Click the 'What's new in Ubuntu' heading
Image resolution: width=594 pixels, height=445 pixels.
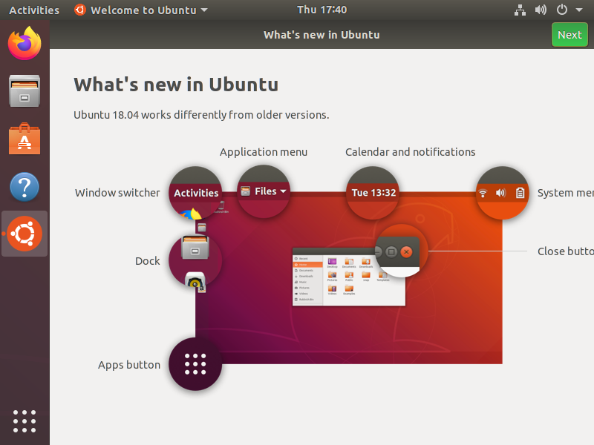[x=176, y=85]
